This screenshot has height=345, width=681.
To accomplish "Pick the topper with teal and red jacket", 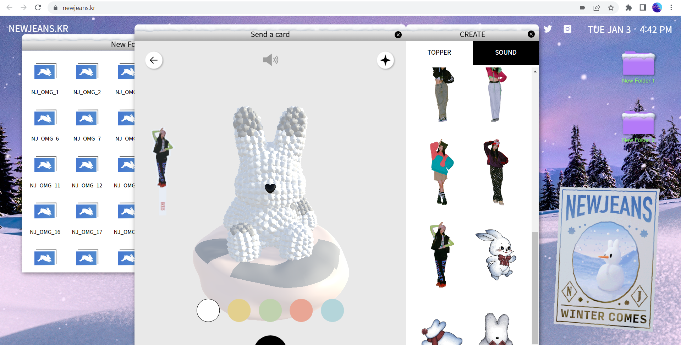I will coord(441,172).
